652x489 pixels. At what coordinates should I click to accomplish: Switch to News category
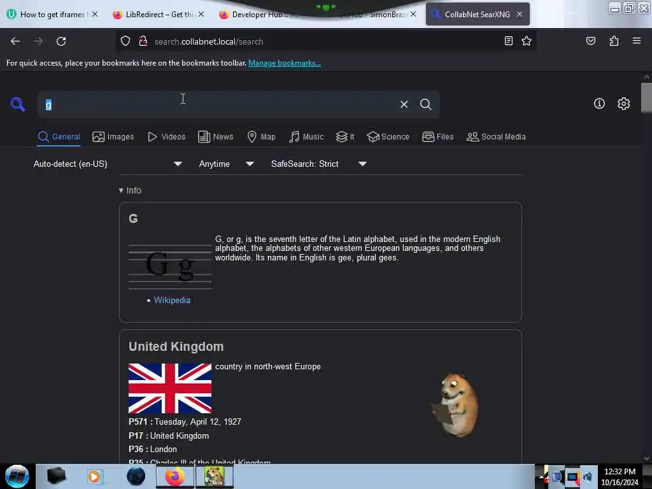point(215,137)
